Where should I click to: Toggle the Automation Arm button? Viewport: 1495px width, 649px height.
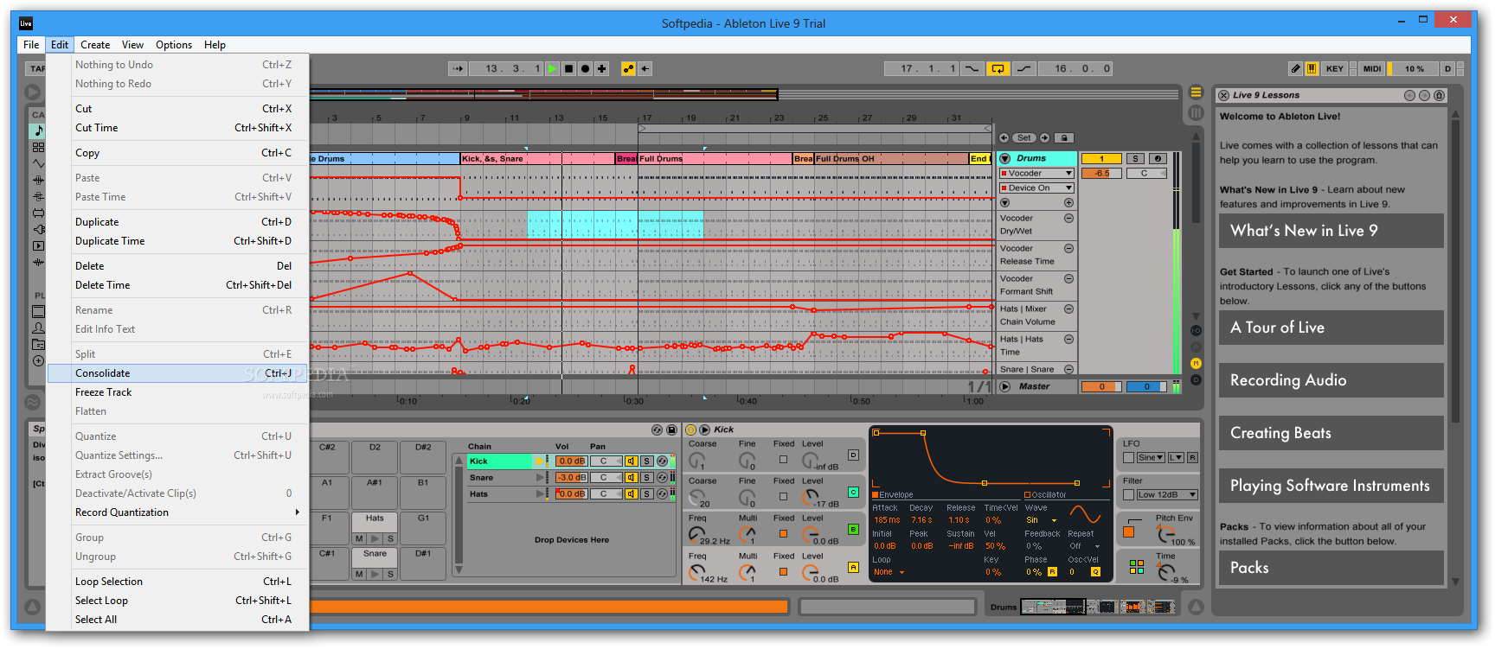click(628, 68)
